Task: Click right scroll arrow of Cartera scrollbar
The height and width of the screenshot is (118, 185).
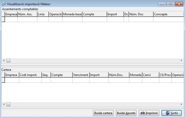Action: pyautogui.click(x=181, y=104)
